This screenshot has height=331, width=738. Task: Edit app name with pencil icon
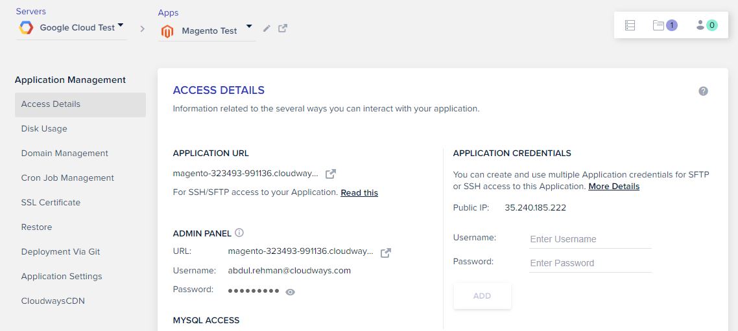pyautogui.click(x=267, y=29)
